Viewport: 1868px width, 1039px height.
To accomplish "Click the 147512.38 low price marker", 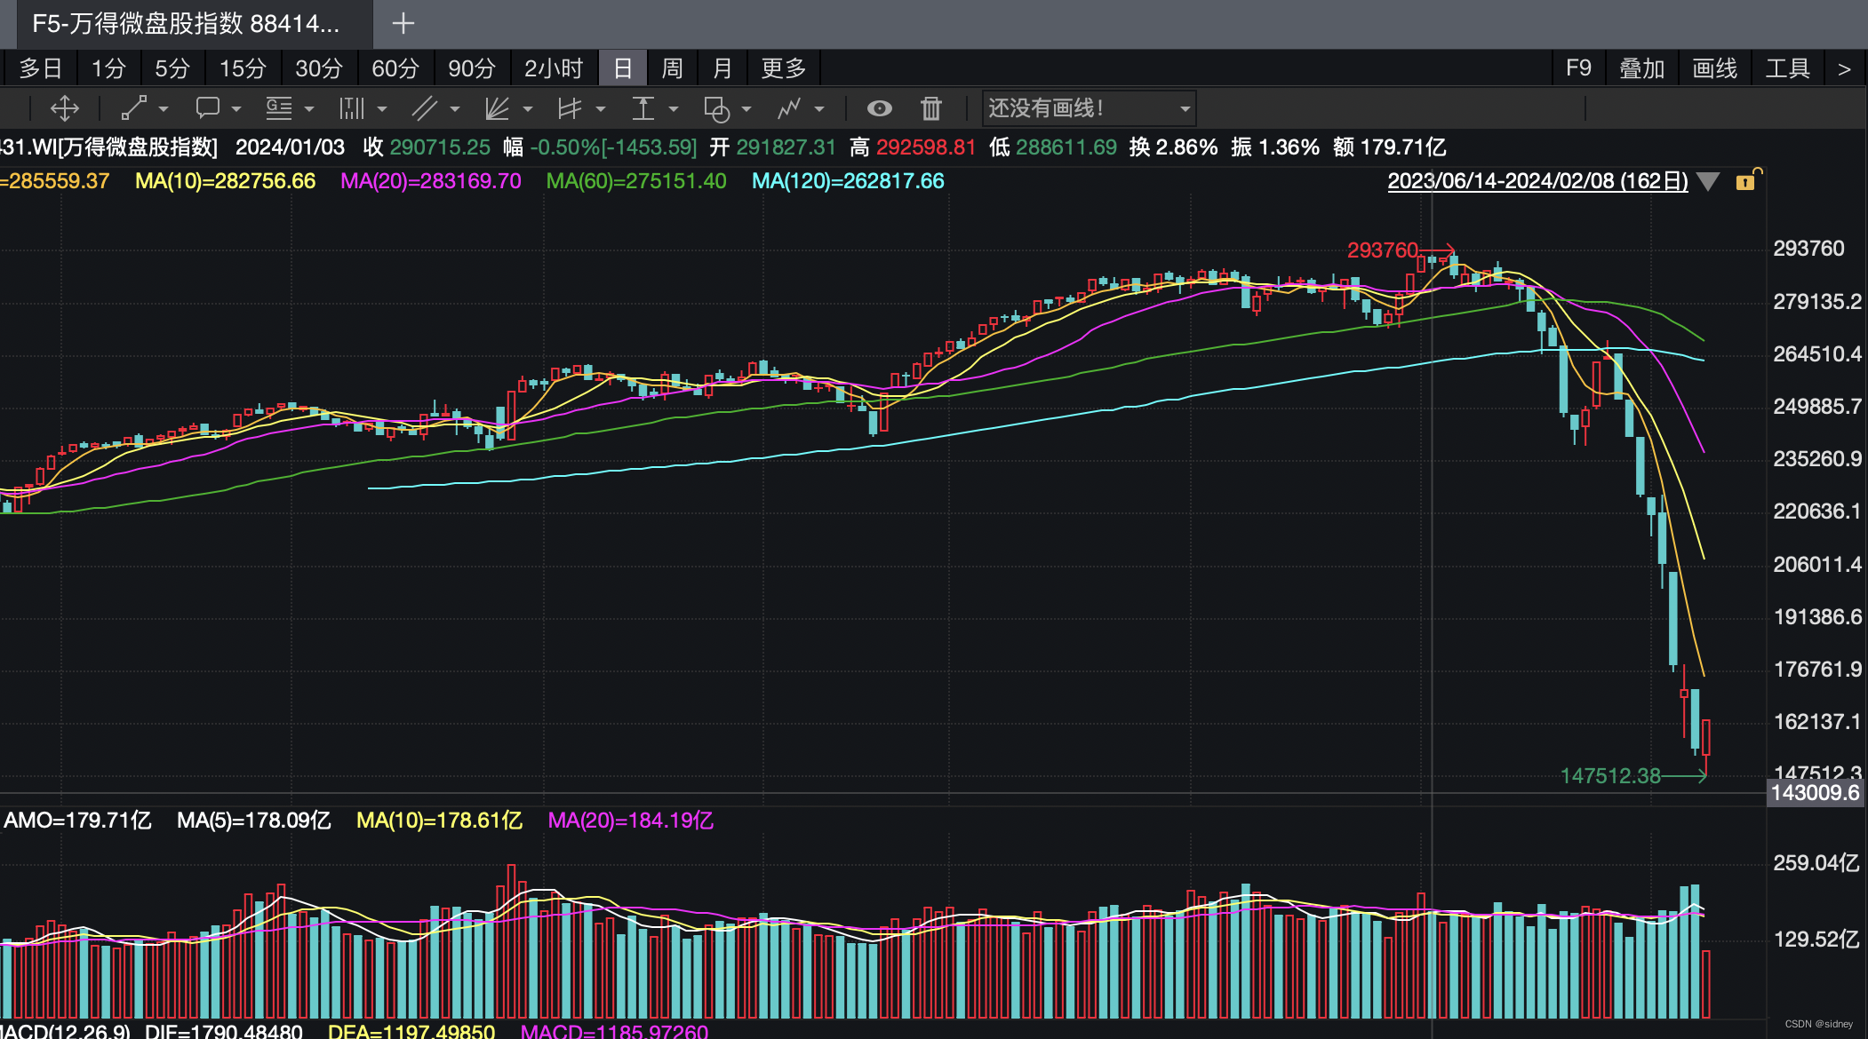I will [x=1610, y=776].
